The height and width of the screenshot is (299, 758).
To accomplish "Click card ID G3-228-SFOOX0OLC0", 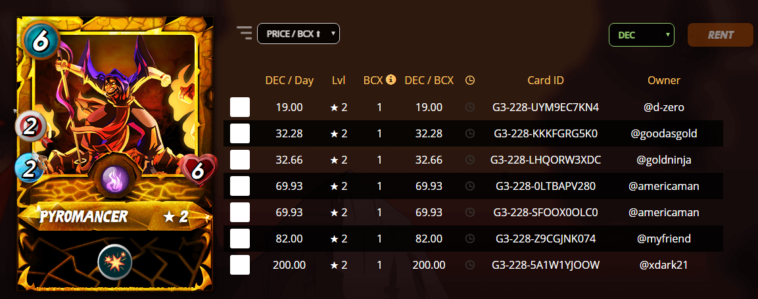I will coord(546,212).
